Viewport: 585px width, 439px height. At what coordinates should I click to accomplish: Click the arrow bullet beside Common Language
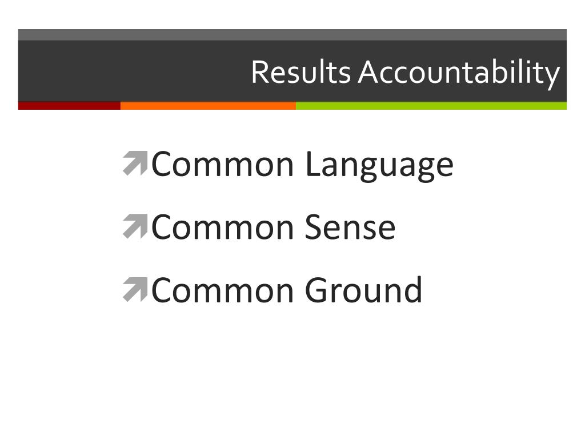pos(135,163)
